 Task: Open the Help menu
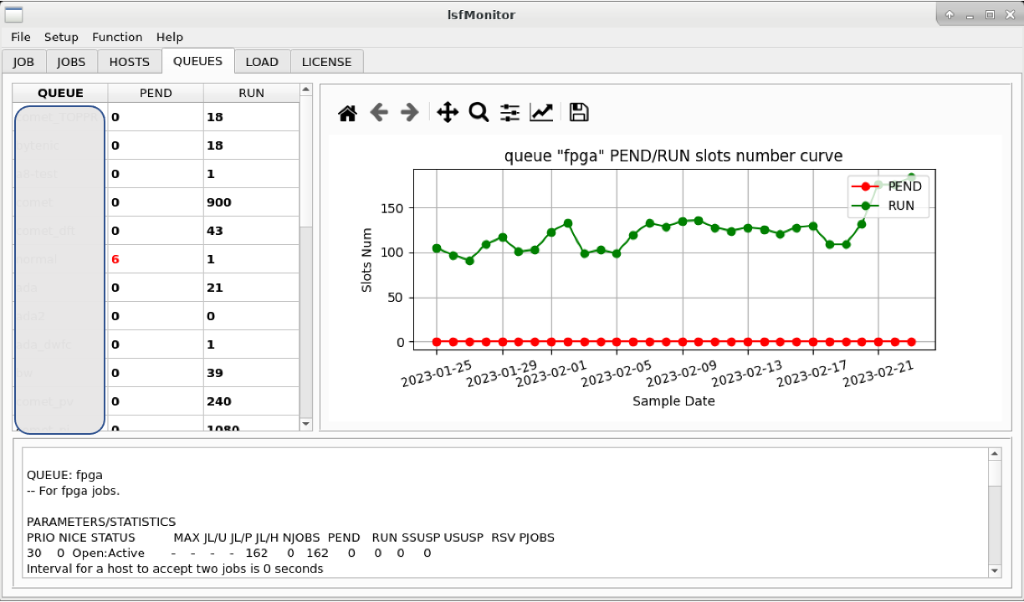point(170,37)
